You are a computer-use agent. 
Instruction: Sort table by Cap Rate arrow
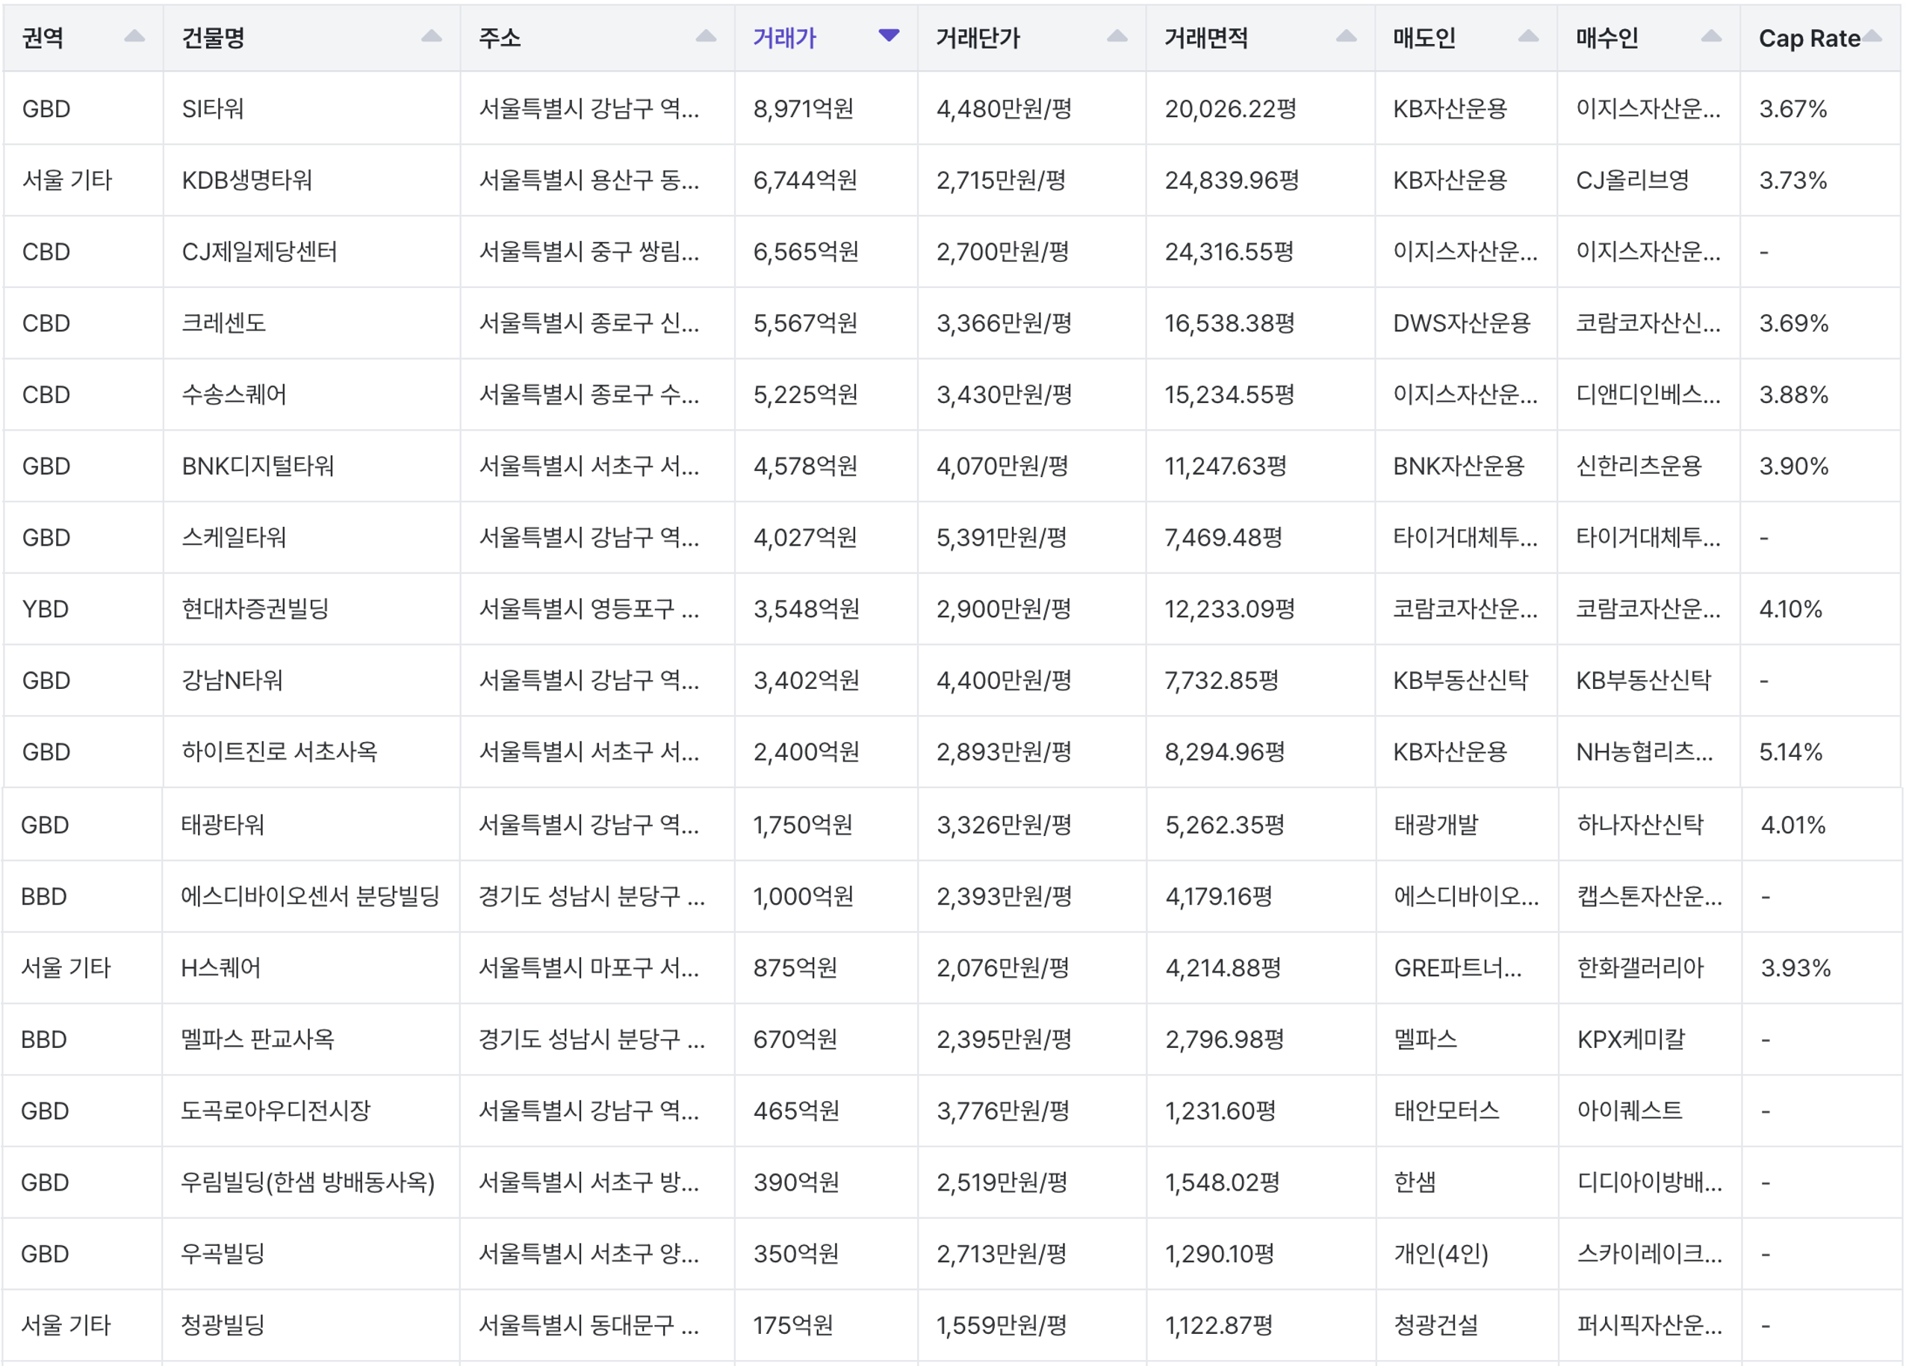(1872, 36)
